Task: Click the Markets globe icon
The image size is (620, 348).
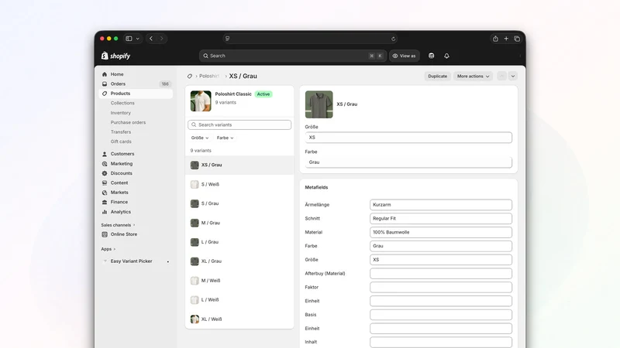Action: point(105,193)
